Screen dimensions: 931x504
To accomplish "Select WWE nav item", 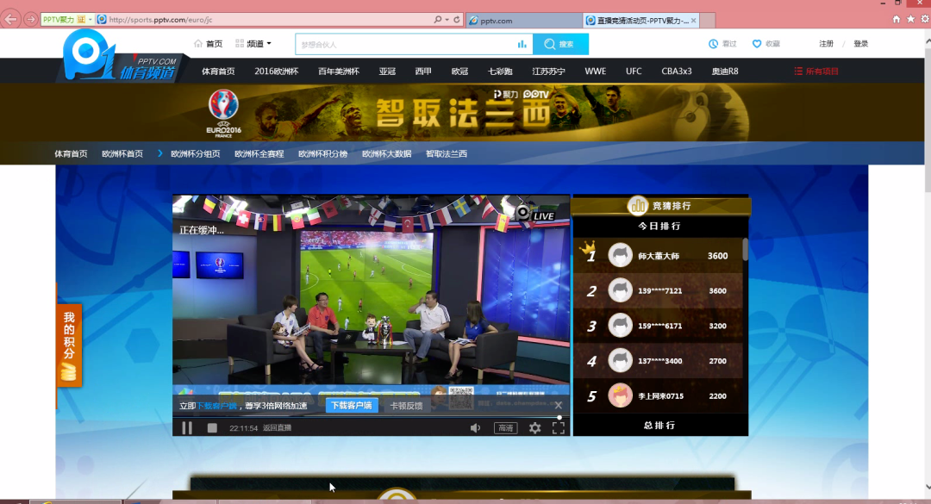I will [596, 72].
